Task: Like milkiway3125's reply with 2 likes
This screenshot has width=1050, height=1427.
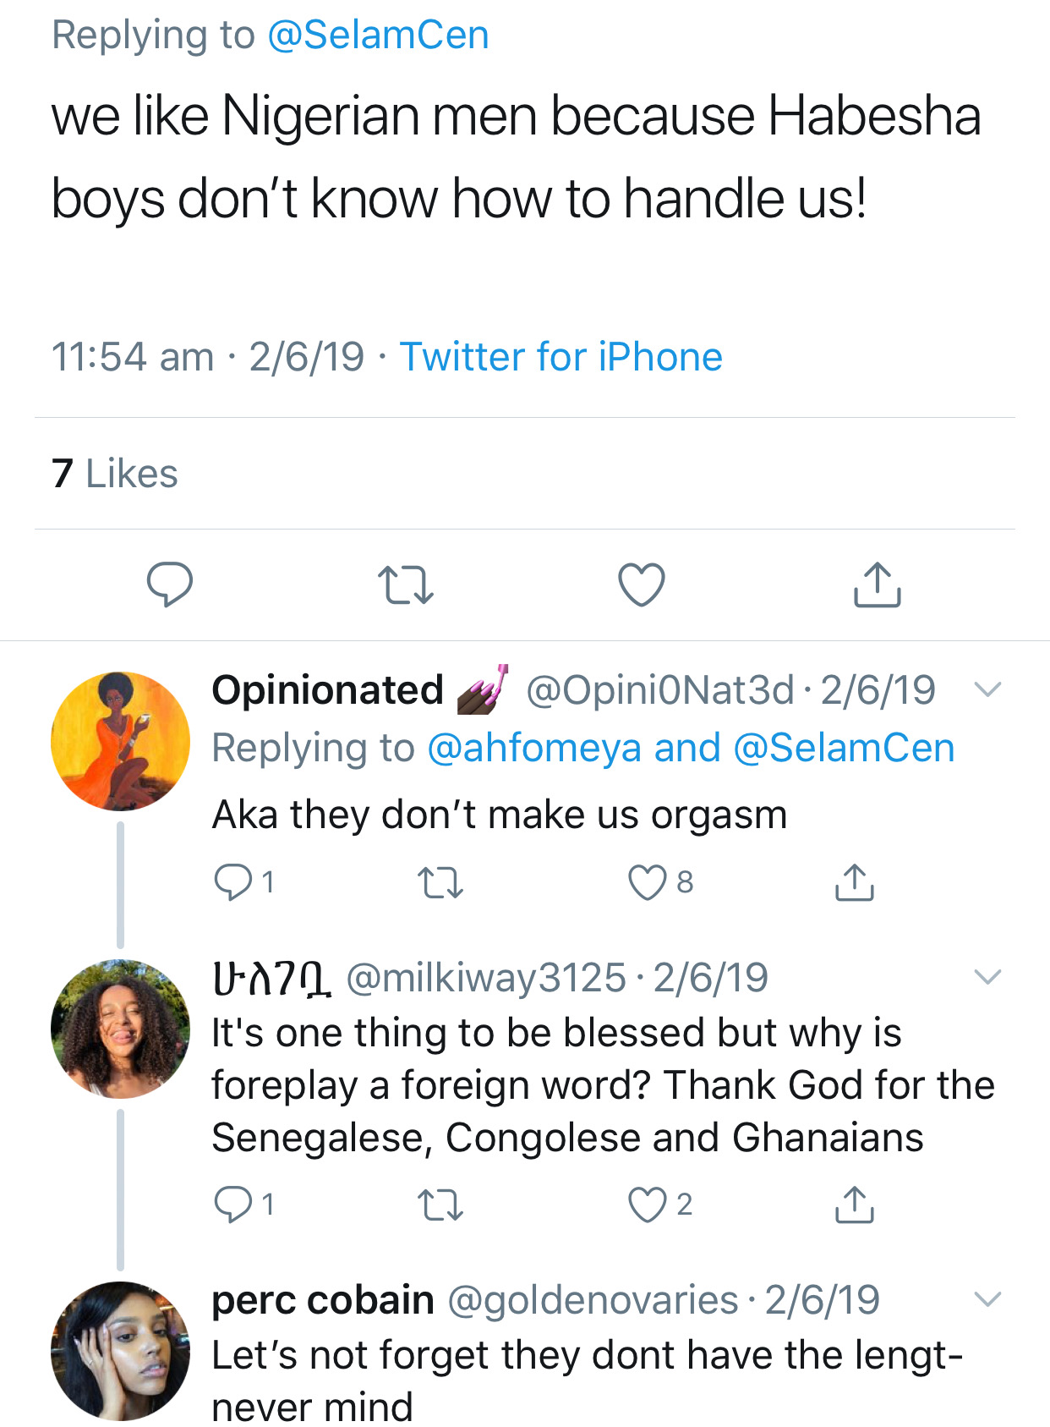Action: tap(648, 1205)
